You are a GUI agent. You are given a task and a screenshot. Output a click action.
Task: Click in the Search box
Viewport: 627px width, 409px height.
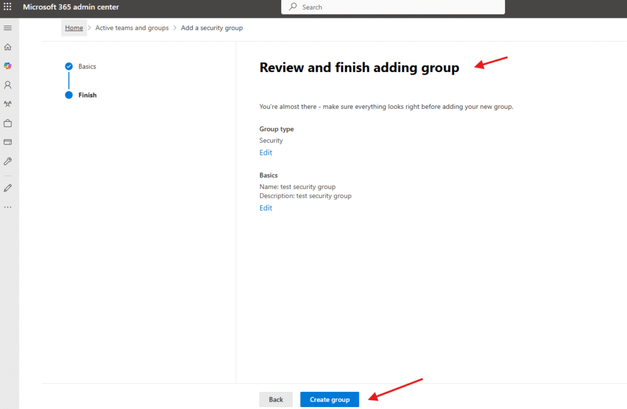pyautogui.click(x=392, y=7)
